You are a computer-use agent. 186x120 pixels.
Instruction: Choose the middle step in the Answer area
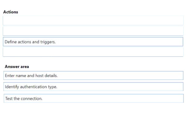point(93,87)
